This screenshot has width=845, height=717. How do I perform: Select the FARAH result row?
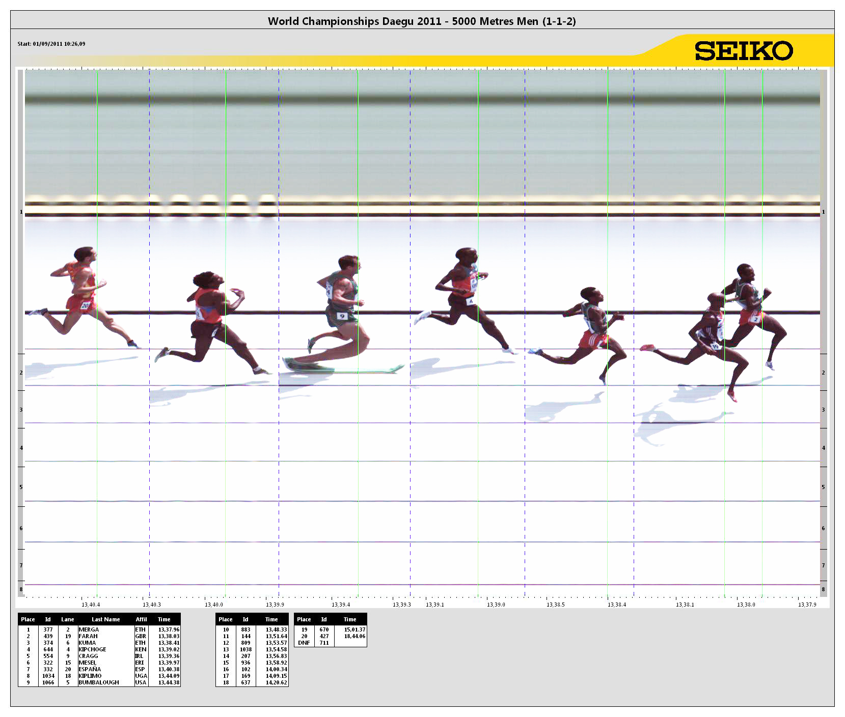[99, 636]
